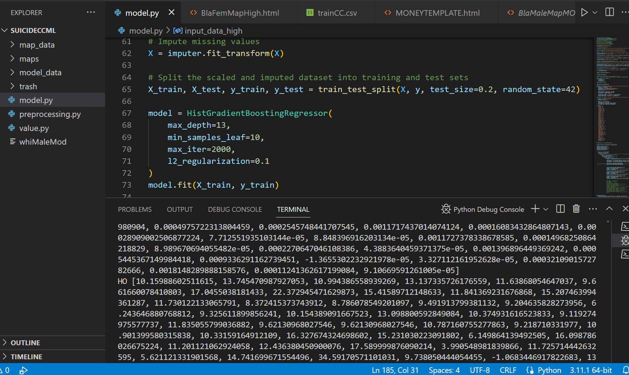The height and width of the screenshot is (375, 629).
Task: Open notifications bell in status bar
Action: [625, 370]
